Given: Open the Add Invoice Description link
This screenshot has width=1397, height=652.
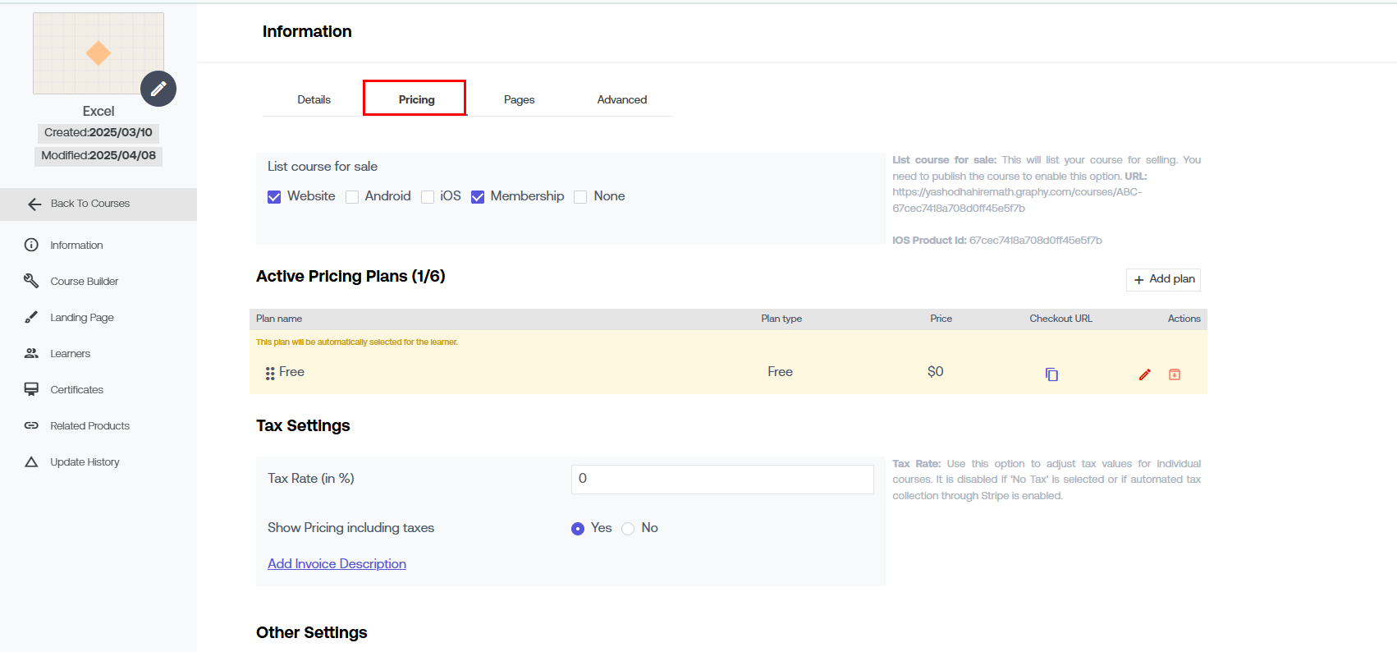Looking at the screenshot, I should coord(337,564).
